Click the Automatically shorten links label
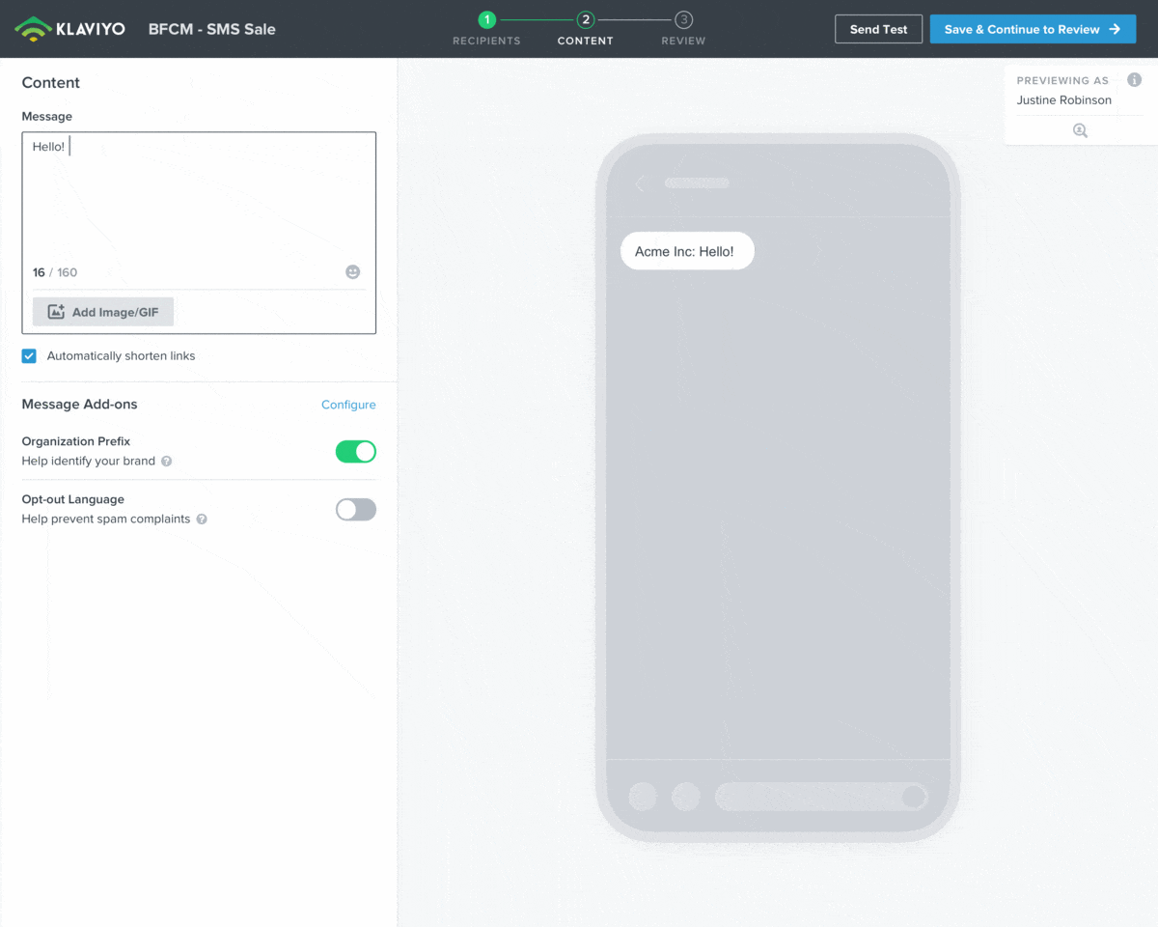 pos(122,356)
